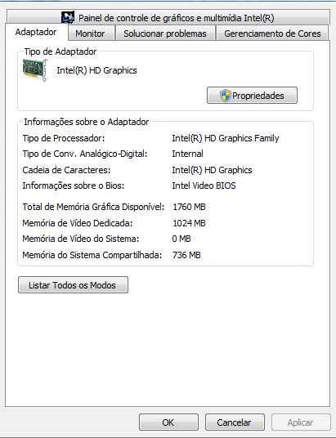Click the Intel(R) HD Graphics adapter name
The height and width of the screenshot is (438, 336).
[x=96, y=70]
